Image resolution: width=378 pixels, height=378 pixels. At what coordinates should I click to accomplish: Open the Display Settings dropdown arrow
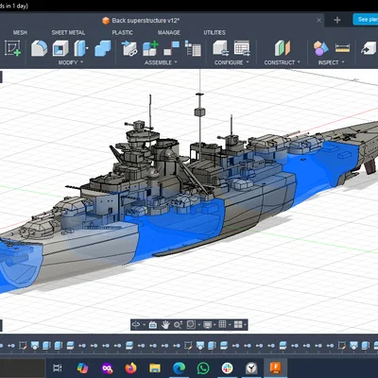click(x=215, y=325)
